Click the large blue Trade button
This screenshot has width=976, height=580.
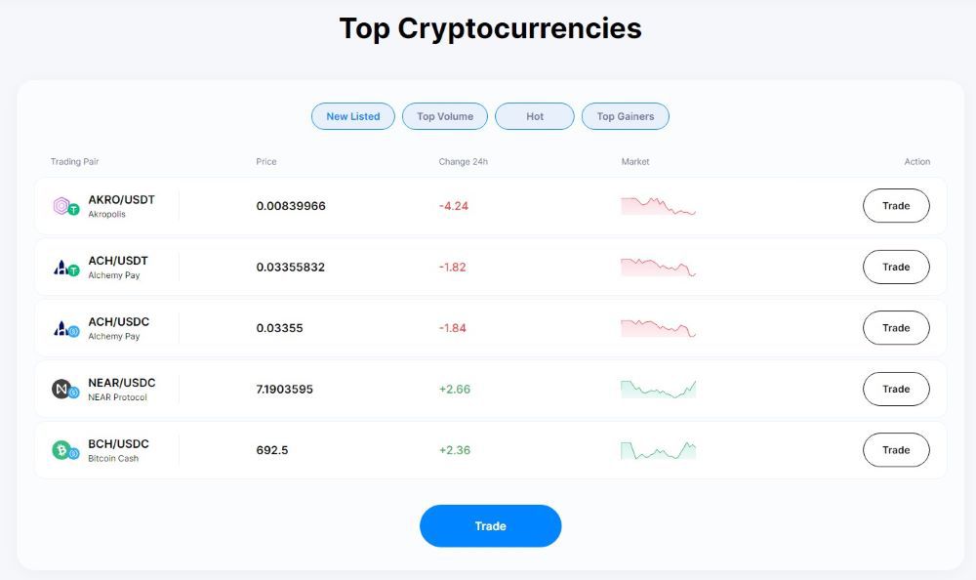point(490,526)
